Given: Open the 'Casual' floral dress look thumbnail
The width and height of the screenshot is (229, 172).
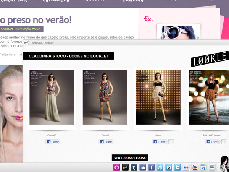Looking at the screenshot, I should tap(105, 97).
